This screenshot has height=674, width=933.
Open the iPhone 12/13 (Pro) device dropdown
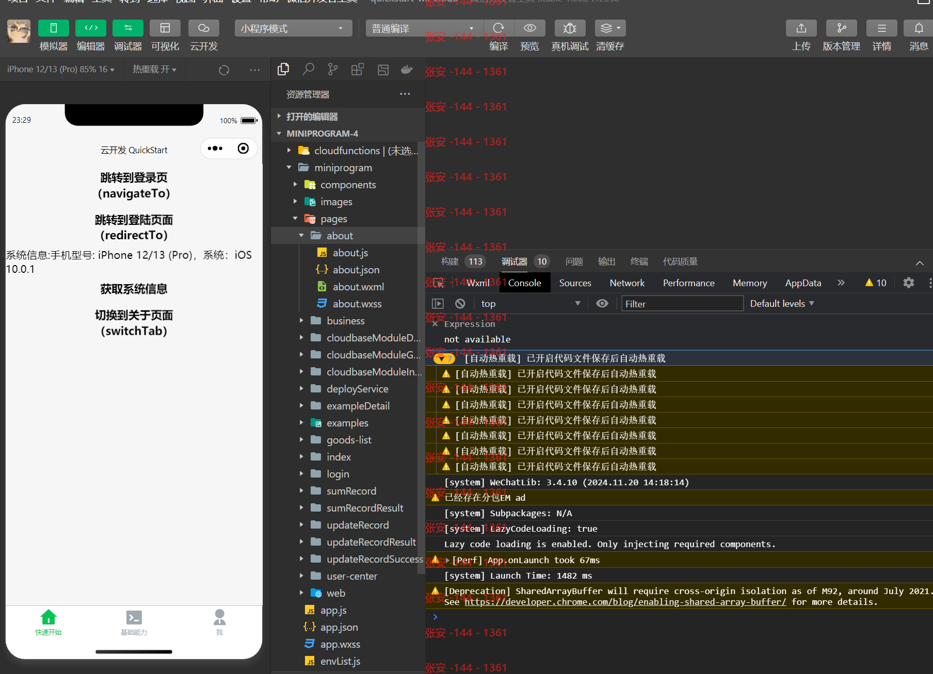coord(61,69)
